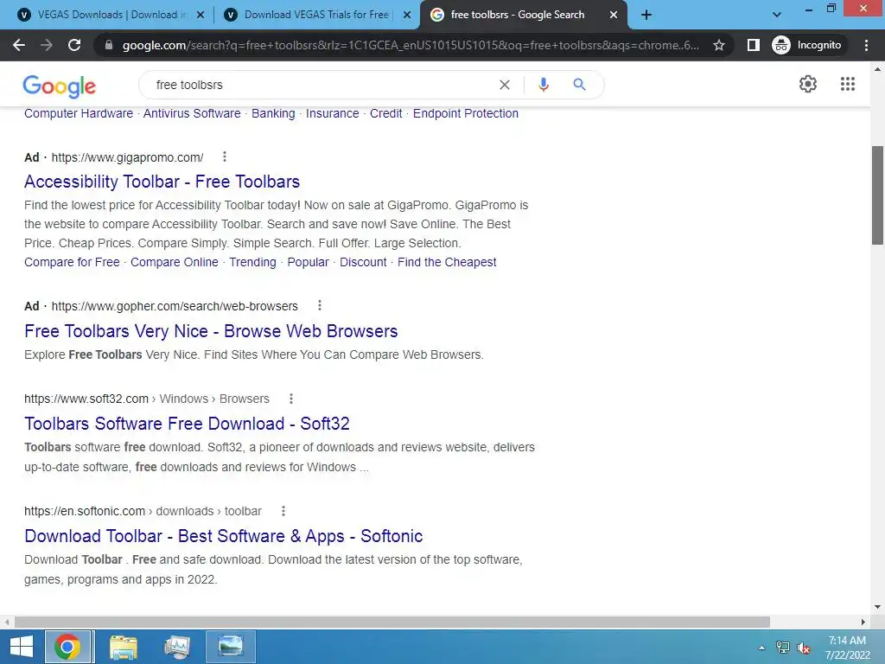Close the Google Search tab
885x664 pixels.
tap(614, 16)
